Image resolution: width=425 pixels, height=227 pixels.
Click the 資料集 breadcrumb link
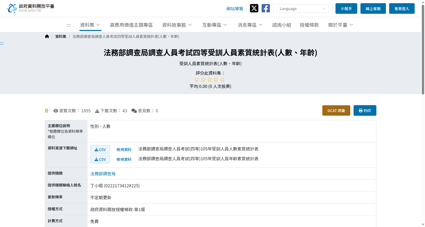click(x=61, y=37)
